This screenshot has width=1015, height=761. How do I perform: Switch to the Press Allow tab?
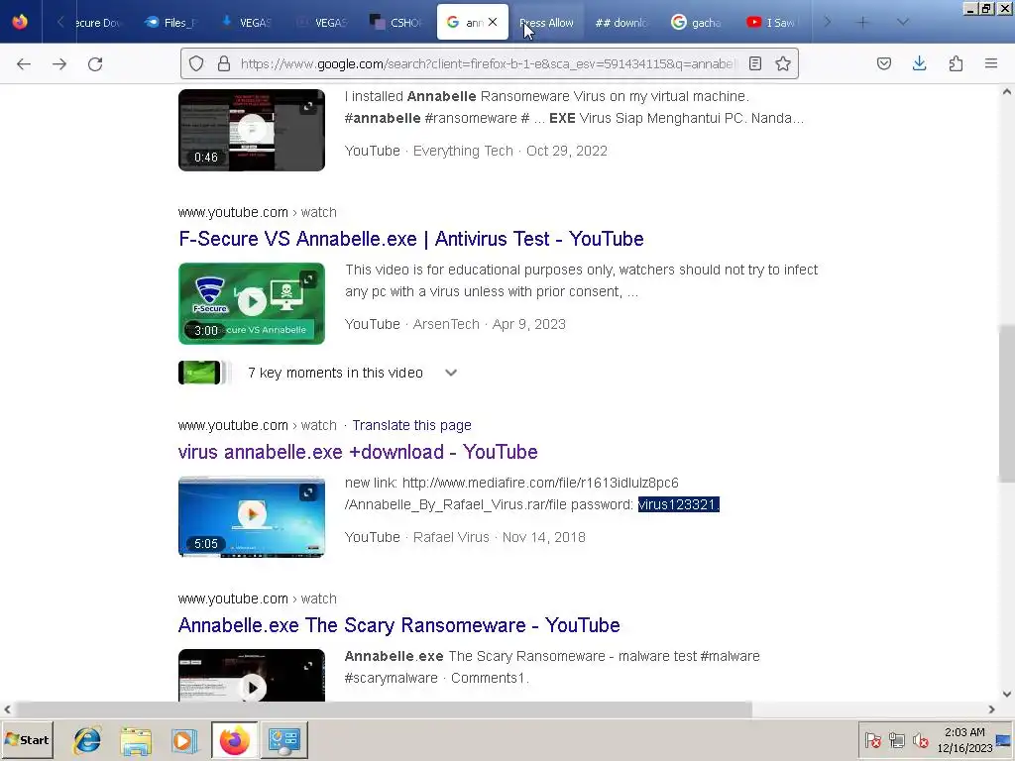pos(546,23)
